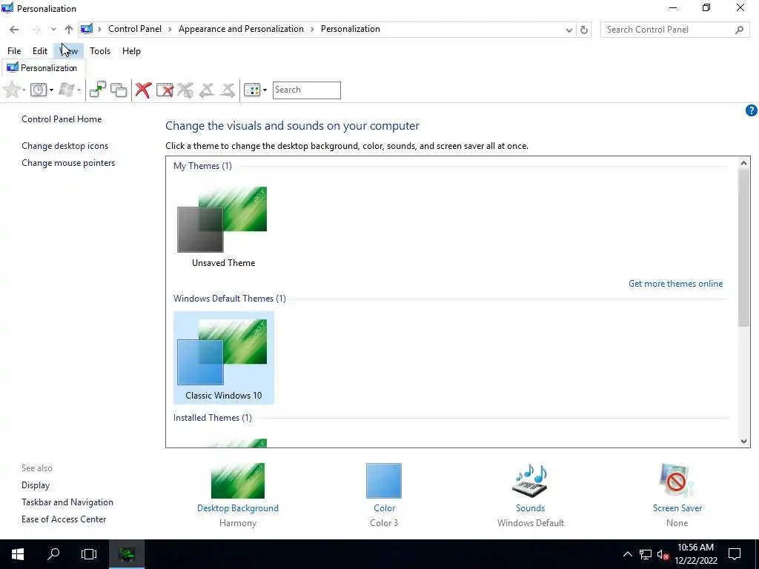
Task: Click the running app icon on taskbar
Action: coord(127,554)
